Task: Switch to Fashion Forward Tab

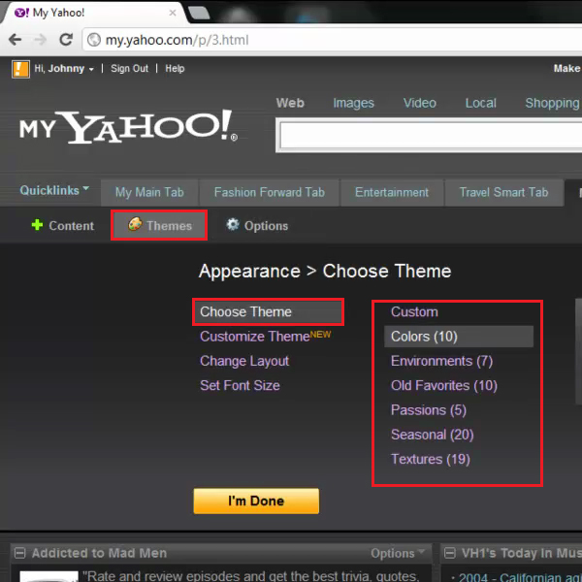Action: point(270,192)
